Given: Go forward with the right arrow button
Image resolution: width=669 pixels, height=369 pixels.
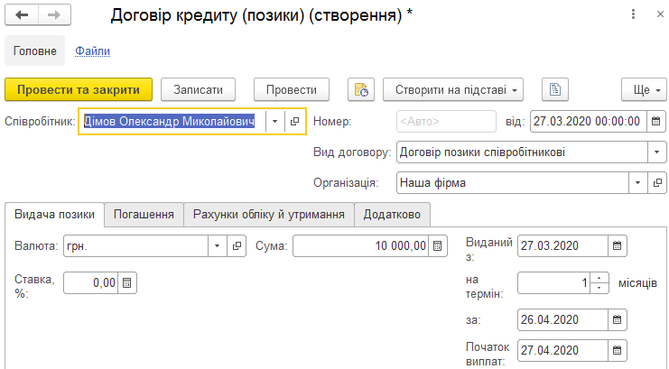Looking at the screenshot, I should [54, 15].
